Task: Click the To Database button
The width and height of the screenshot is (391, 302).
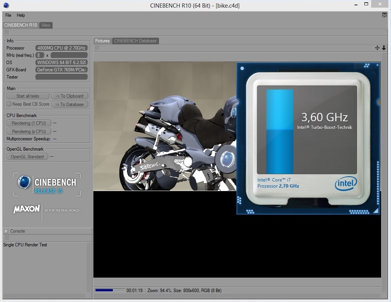Action: (70, 104)
